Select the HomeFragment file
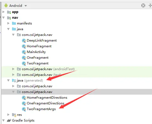Screen dimensions: 152x124 (x=39, y=46)
